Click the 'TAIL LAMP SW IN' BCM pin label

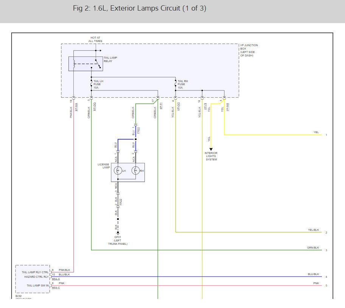37,286
